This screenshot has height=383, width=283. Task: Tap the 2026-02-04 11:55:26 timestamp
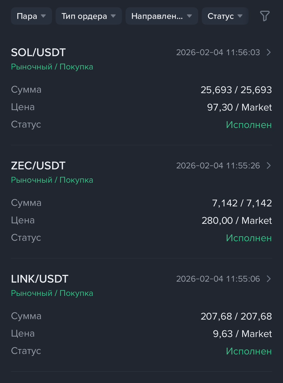(218, 166)
